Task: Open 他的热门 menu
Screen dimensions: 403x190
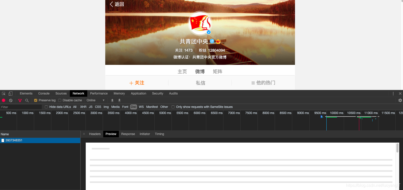Action: point(263,83)
